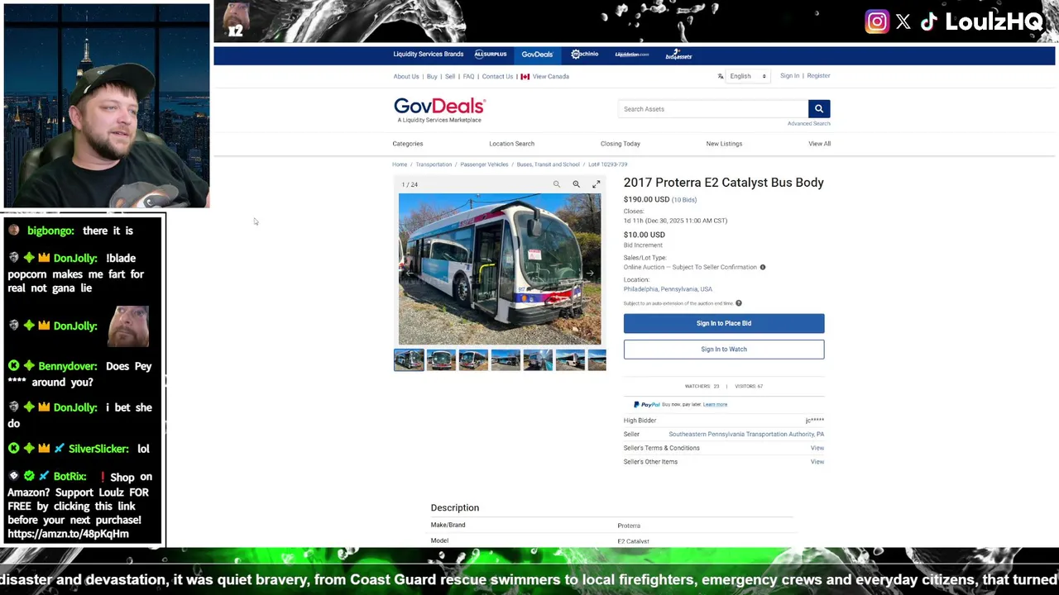Click the search magnifier button
The width and height of the screenshot is (1059, 595).
[x=818, y=108]
